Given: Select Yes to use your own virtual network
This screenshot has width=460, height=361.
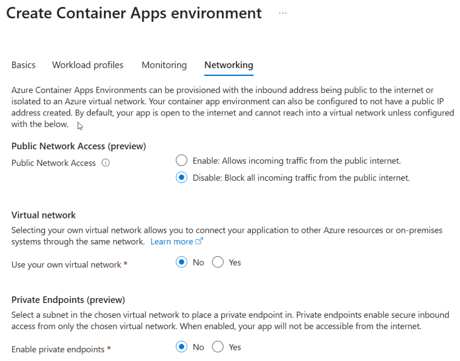Looking at the screenshot, I should (x=218, y=262).
